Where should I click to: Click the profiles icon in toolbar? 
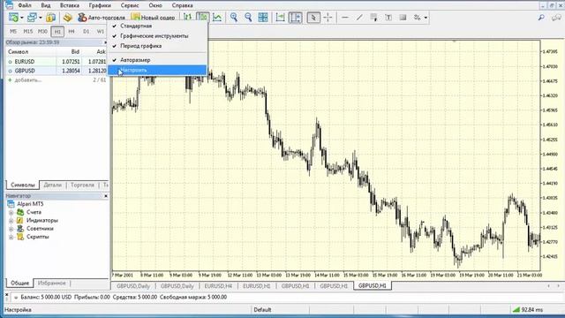[x=32, y=18]
